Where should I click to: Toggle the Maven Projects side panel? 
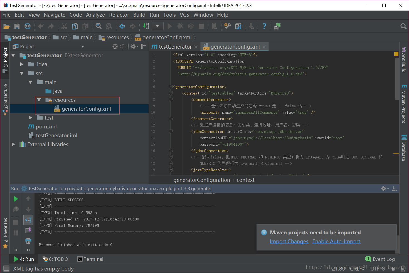point(404,103)
